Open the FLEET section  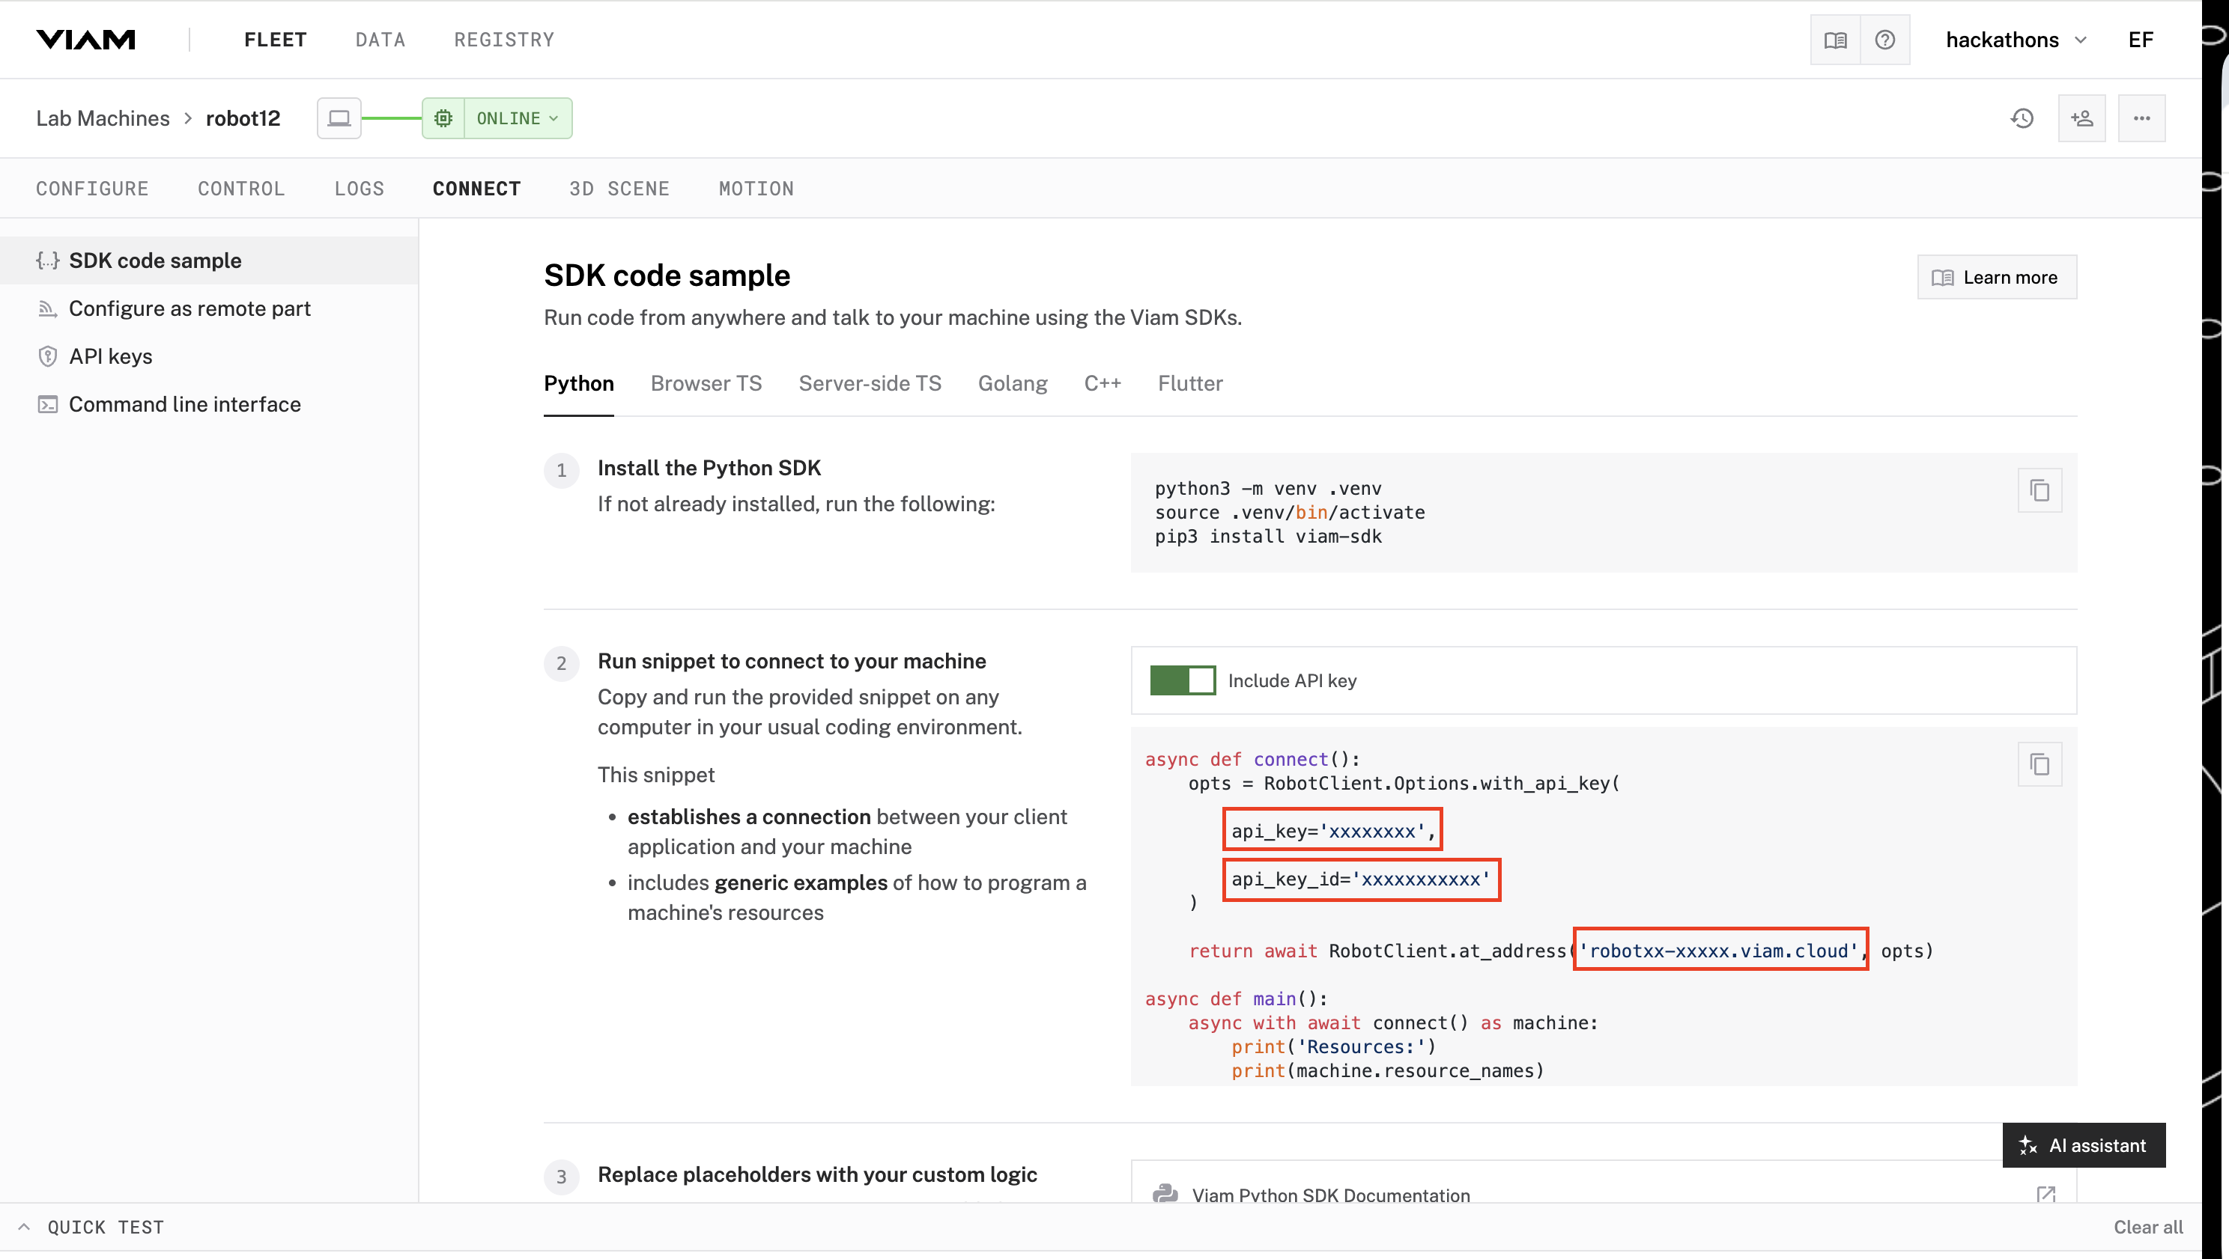[x=275, y=40]
